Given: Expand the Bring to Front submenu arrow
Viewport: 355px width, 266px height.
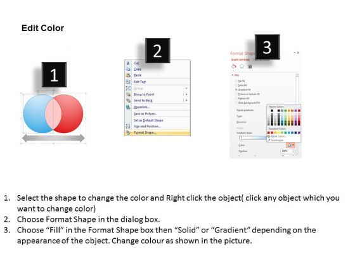Looking at the screenshot, I should [186, 94].
